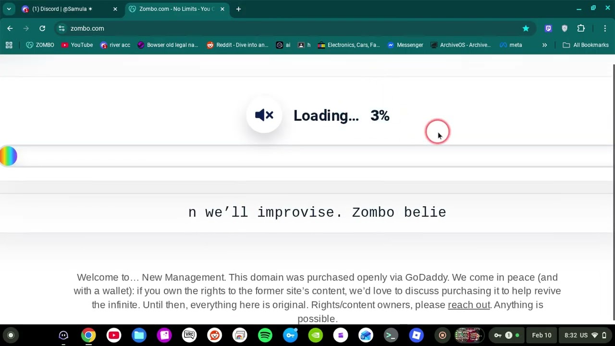Screen dimensions: 615x346
Task: Open the YouTube bookmark
Action: [x=77, y=45]
